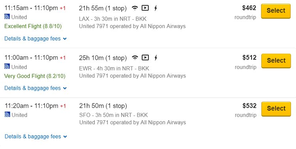
Task: Click the 21h 55m (1 stop) duration text
Action: click(103, 8)
